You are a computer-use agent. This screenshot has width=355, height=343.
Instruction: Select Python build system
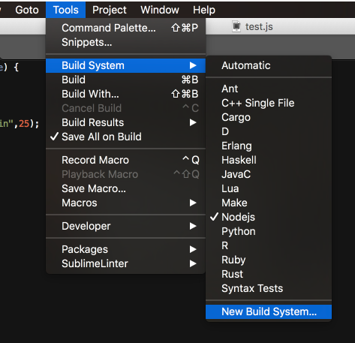point(269,231)
